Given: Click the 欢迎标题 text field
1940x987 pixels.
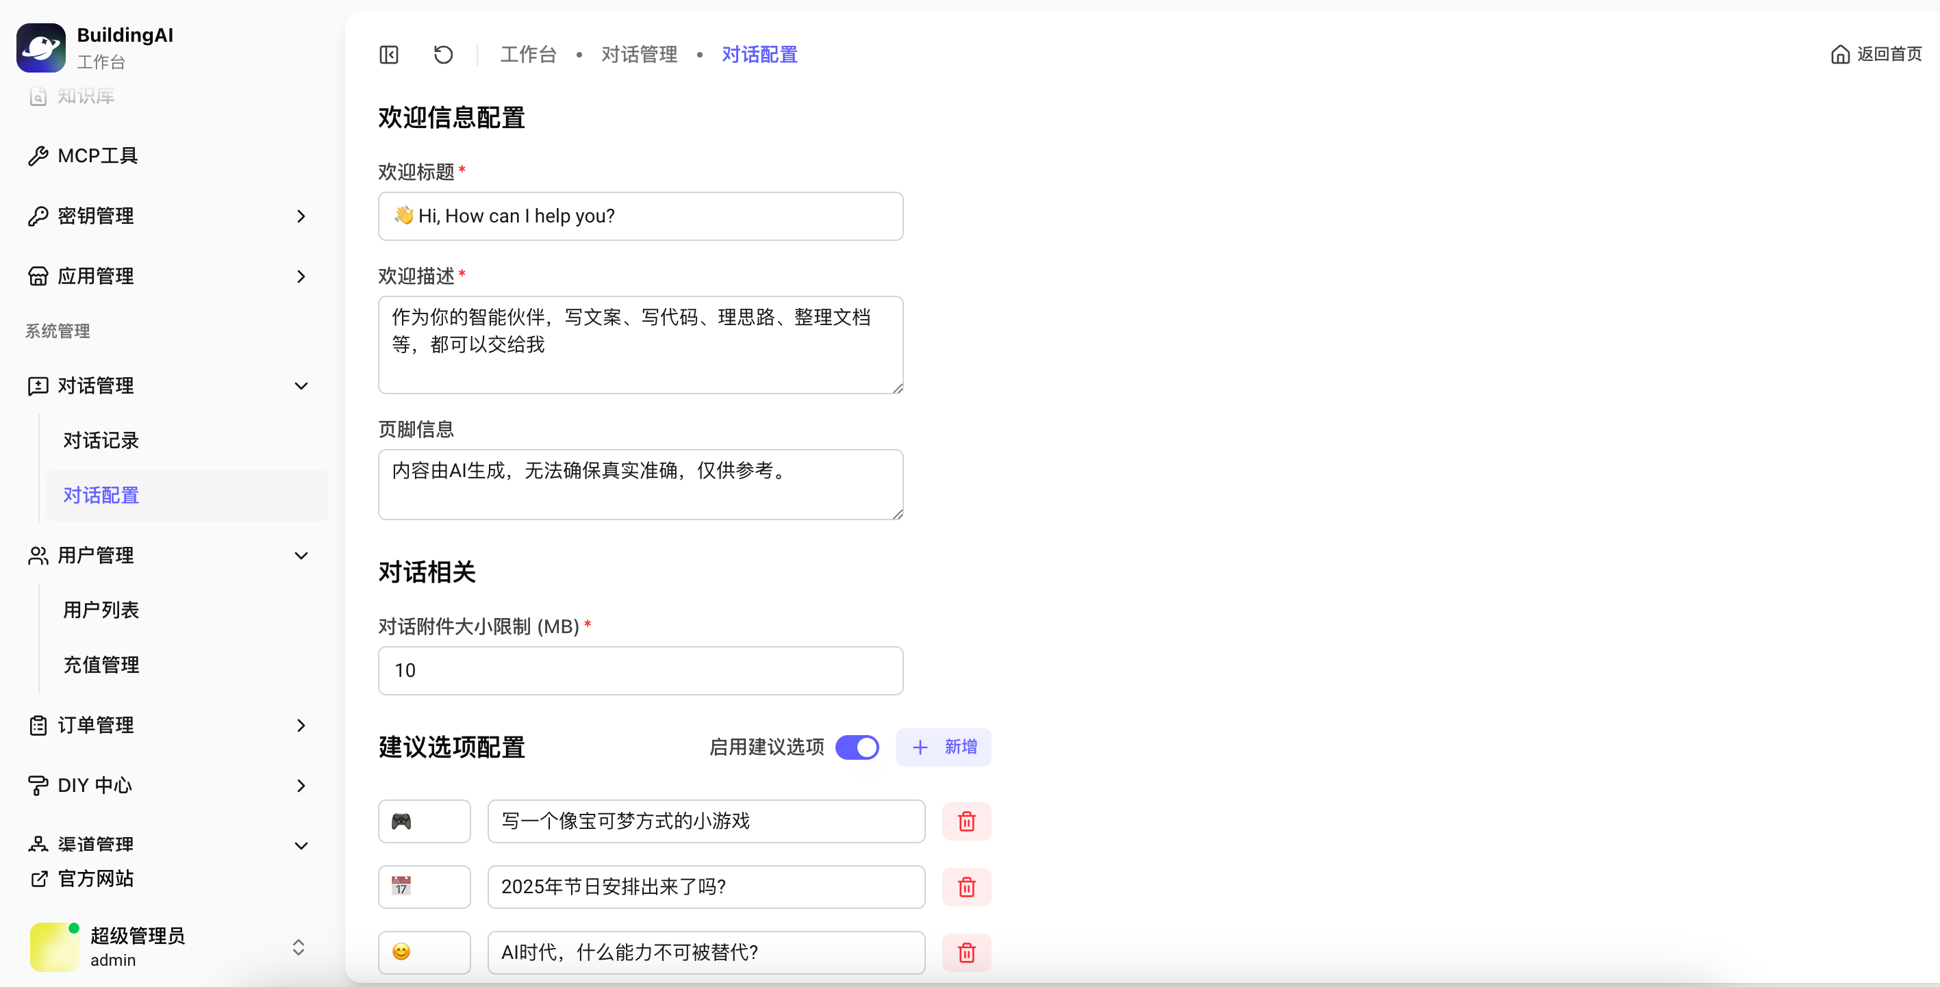Looking at the screenshot, I should [x=640, y=216].
